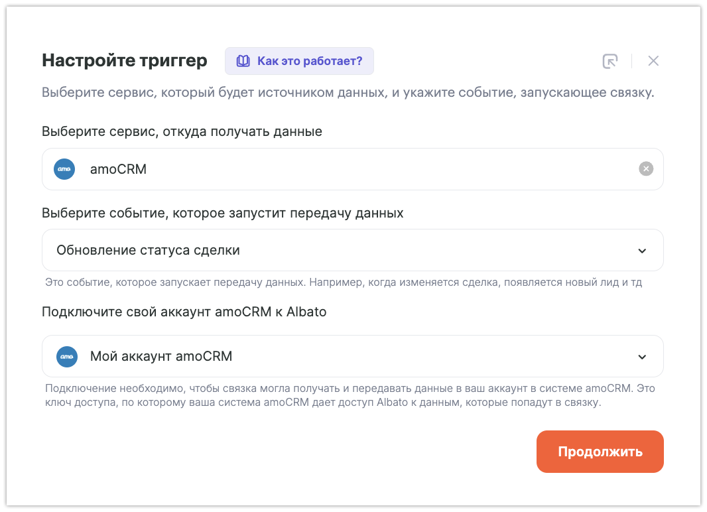Screen dimensions: 707x512
Task: Open the "Как это работает?" help
Action: pos(309,61)
